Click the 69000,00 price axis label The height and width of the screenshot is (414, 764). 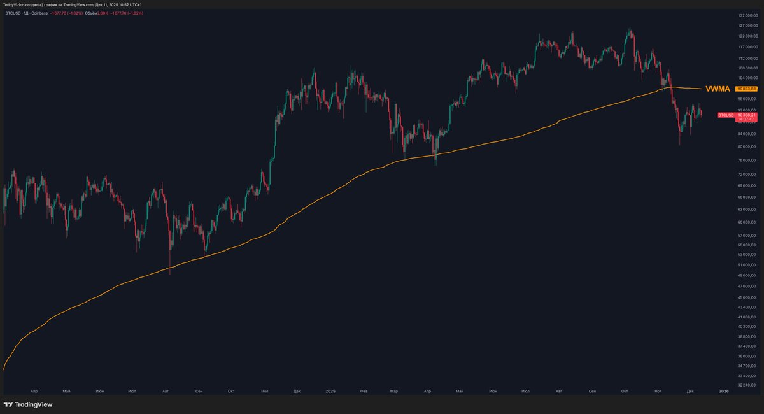click(x=747, y=185)
